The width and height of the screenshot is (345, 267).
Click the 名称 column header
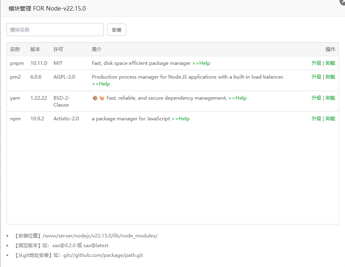click(15, 49)
